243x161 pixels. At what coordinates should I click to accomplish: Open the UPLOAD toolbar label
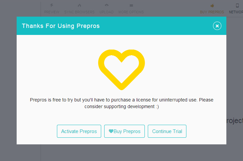click(x=107, y=12)
